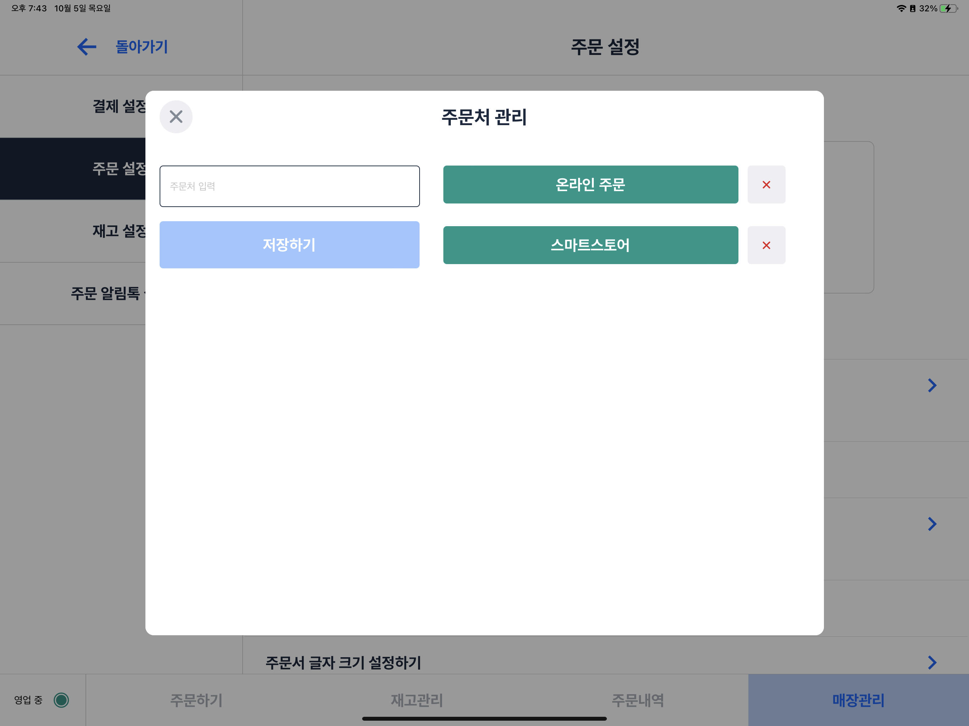This screenshot has width=969, height=726.
Task: Open the first right chevron row
Action: point(932,385)
